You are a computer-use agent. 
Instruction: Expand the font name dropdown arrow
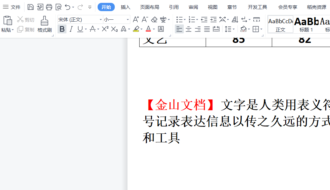point(100,20)
